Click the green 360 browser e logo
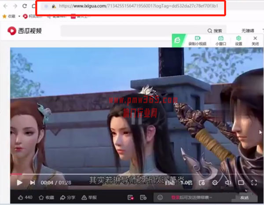This screenshot has width=264, height=205. (177, 40)
